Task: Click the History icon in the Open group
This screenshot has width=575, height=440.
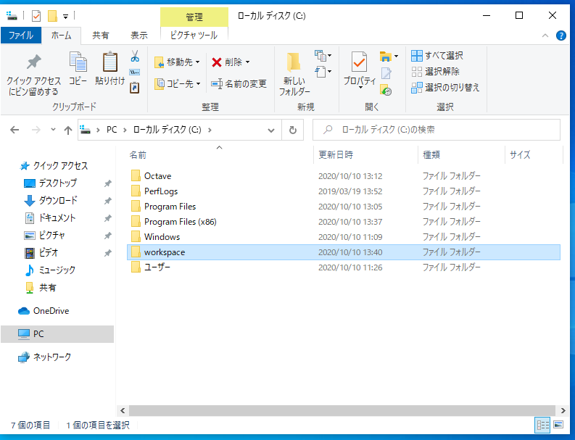Action: coord(386,90)
